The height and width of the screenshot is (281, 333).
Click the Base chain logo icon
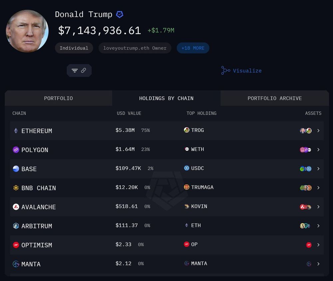pos(16,169)
